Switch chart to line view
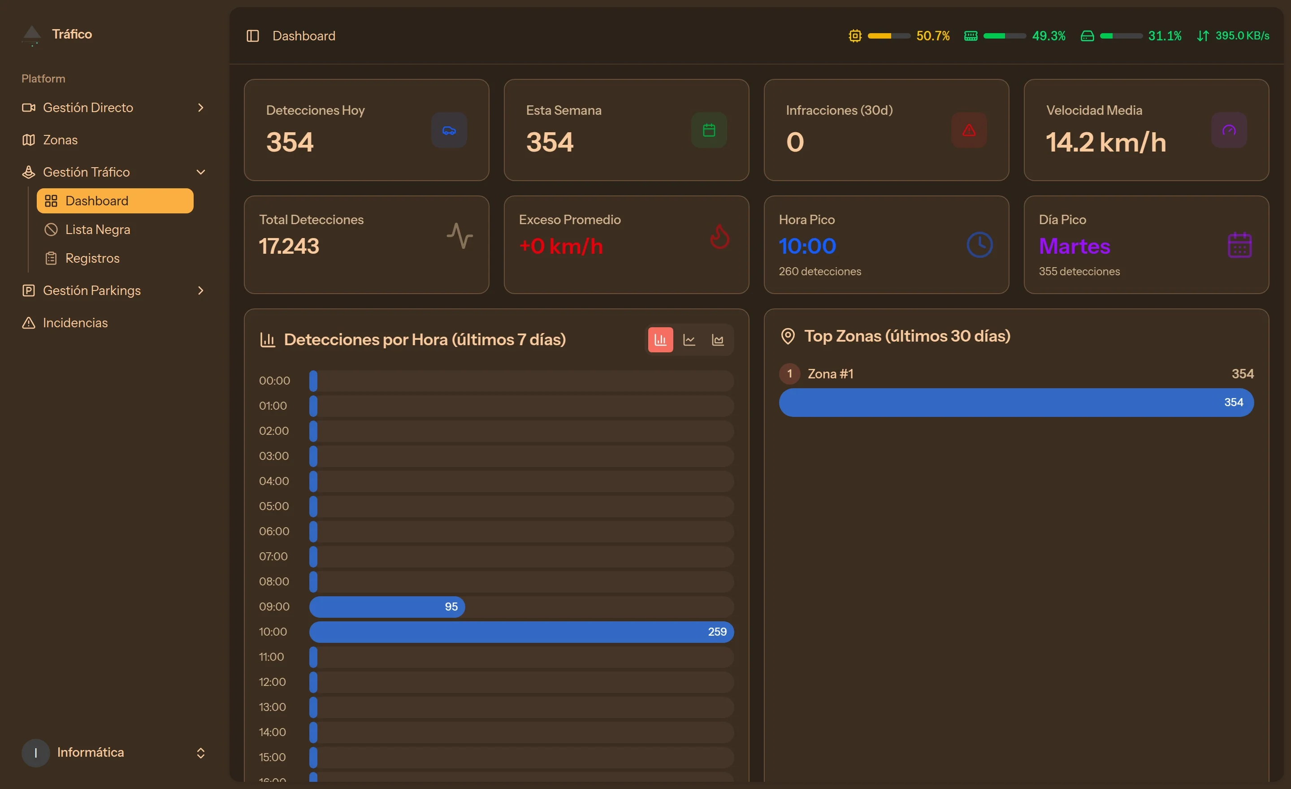 pyautogui.click(x=689, y=340)
